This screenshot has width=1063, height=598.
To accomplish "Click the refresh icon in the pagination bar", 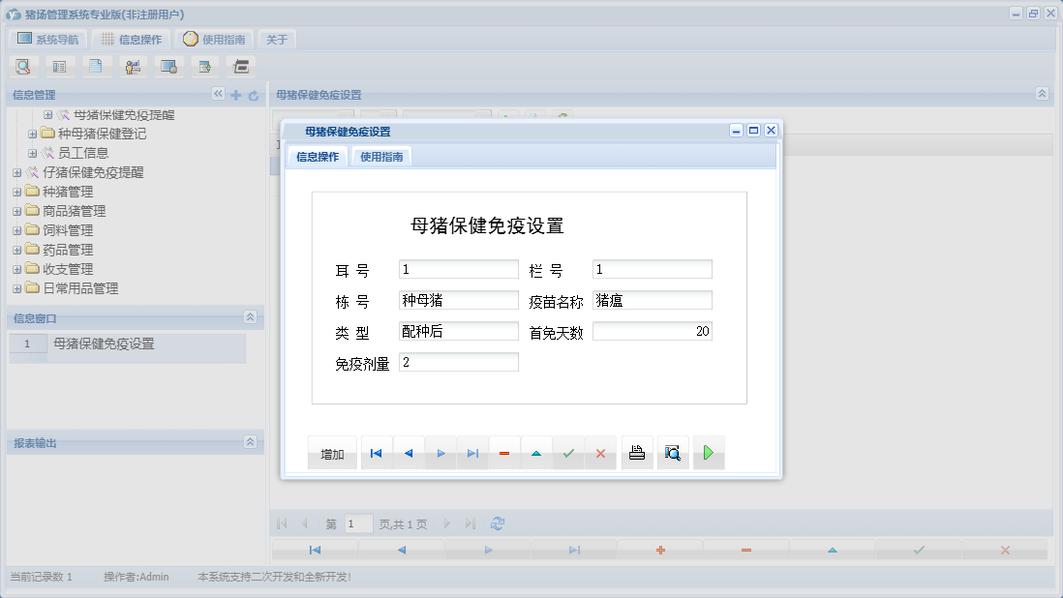I will pyautogui.click(x=498, y=523).
